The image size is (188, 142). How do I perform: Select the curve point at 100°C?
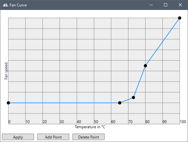pyautogui.click(x=180, y=18)
